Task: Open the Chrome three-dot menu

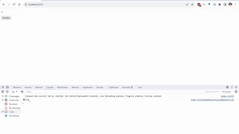Action: point(235,4)
